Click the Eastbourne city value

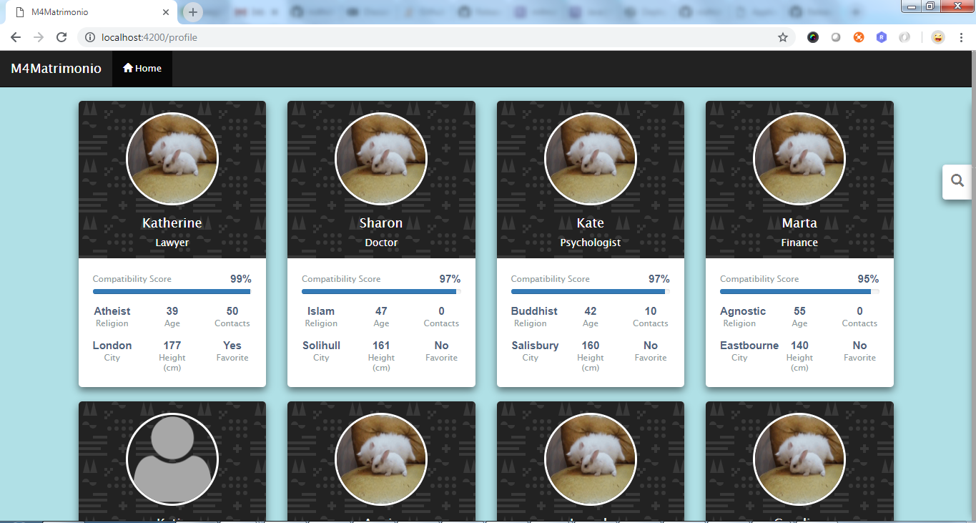pos(749,346)
